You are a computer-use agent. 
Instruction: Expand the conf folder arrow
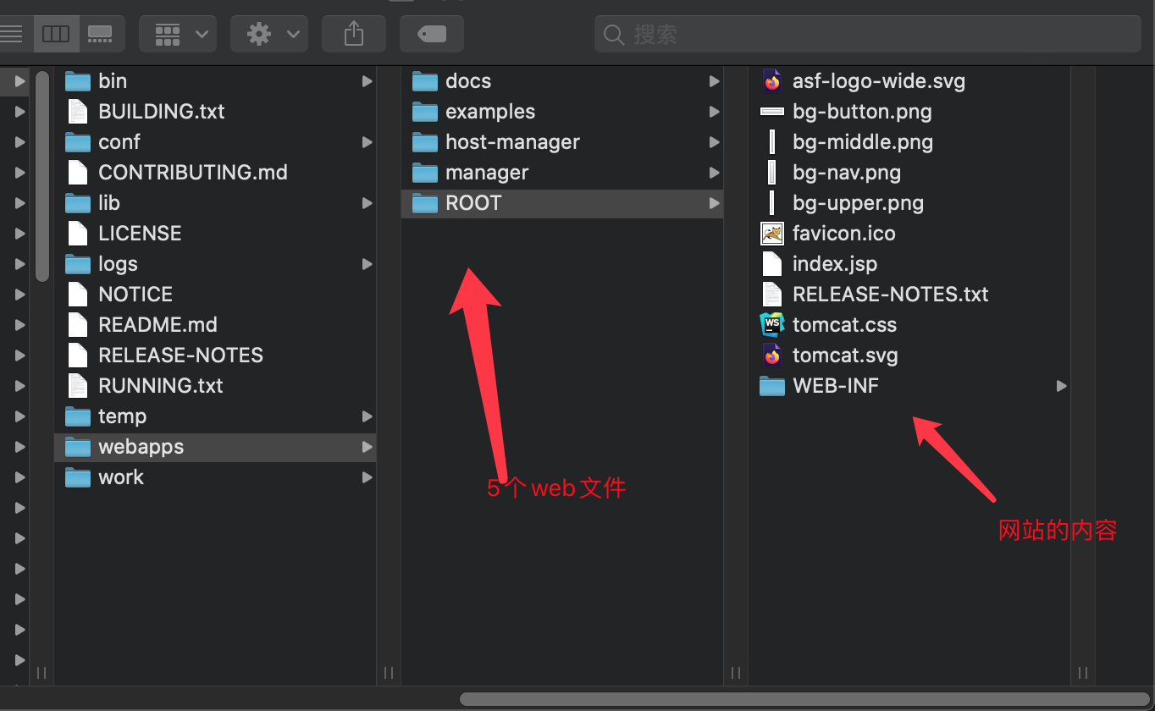point(367,142)
